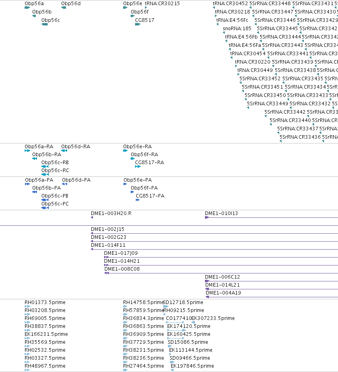
Task: Select 5SrRNA:CR33436 feature label
Action: tap(300, 137)
